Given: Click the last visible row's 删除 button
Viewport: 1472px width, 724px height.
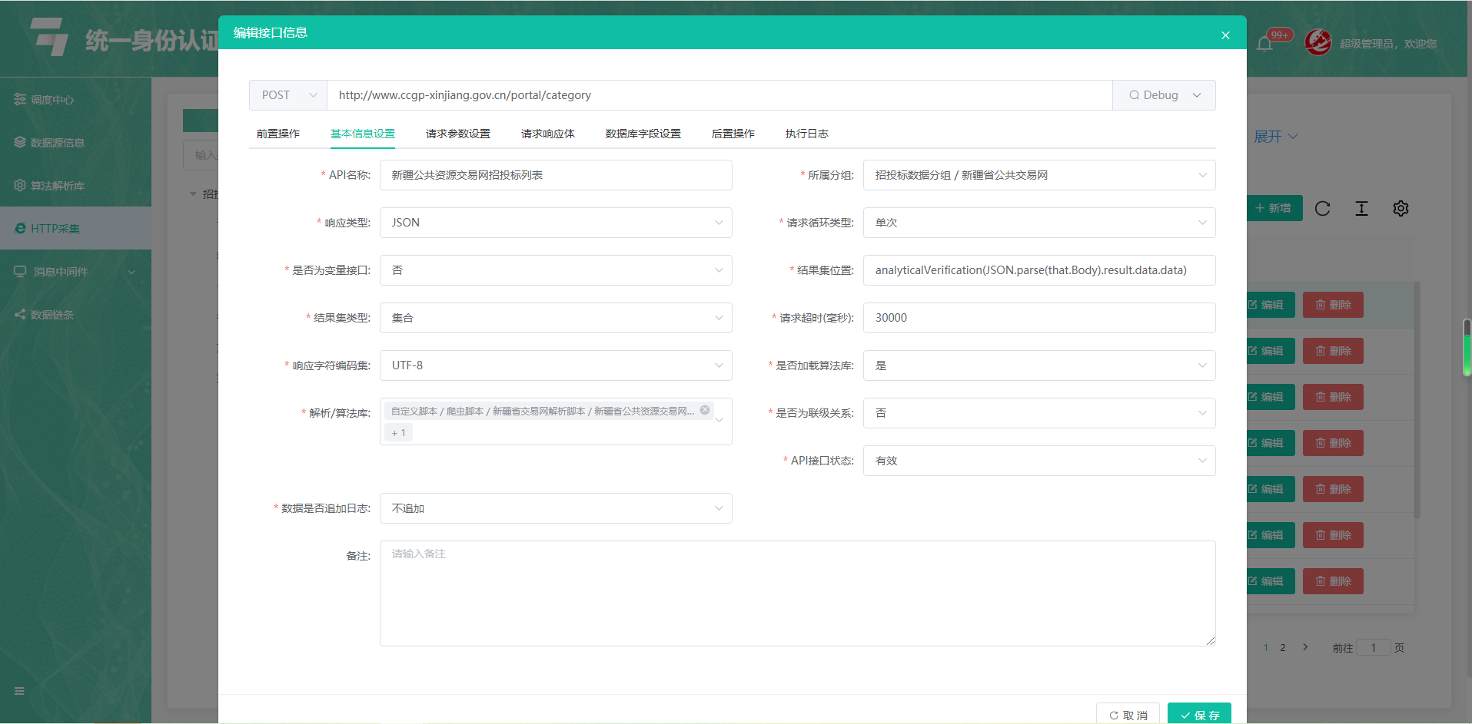Looking at the screenshot, I should click(x=1334, y=581).
